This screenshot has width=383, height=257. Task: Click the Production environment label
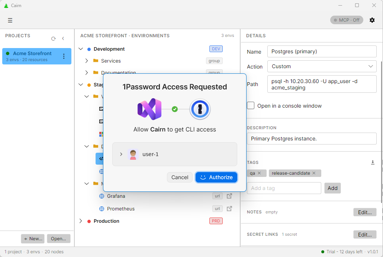[x=106, y=221]
